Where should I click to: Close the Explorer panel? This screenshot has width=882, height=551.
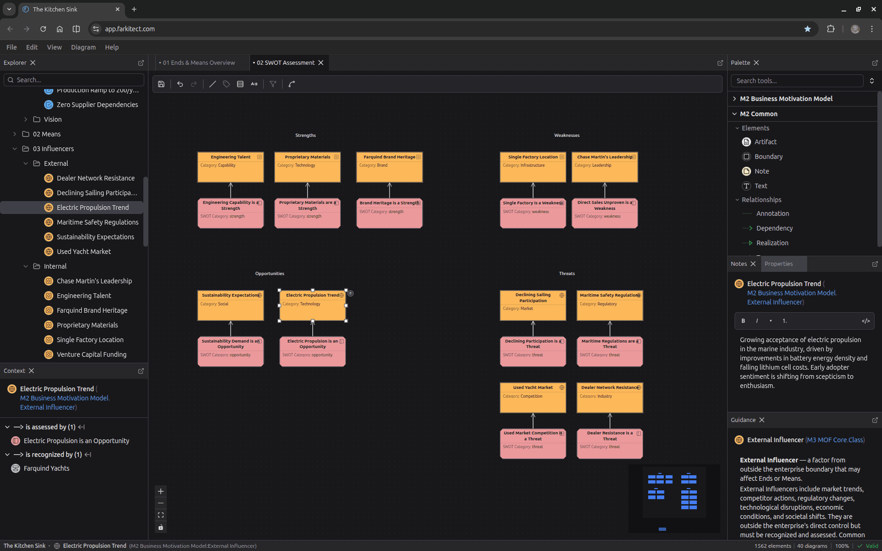tap(33, 63)
